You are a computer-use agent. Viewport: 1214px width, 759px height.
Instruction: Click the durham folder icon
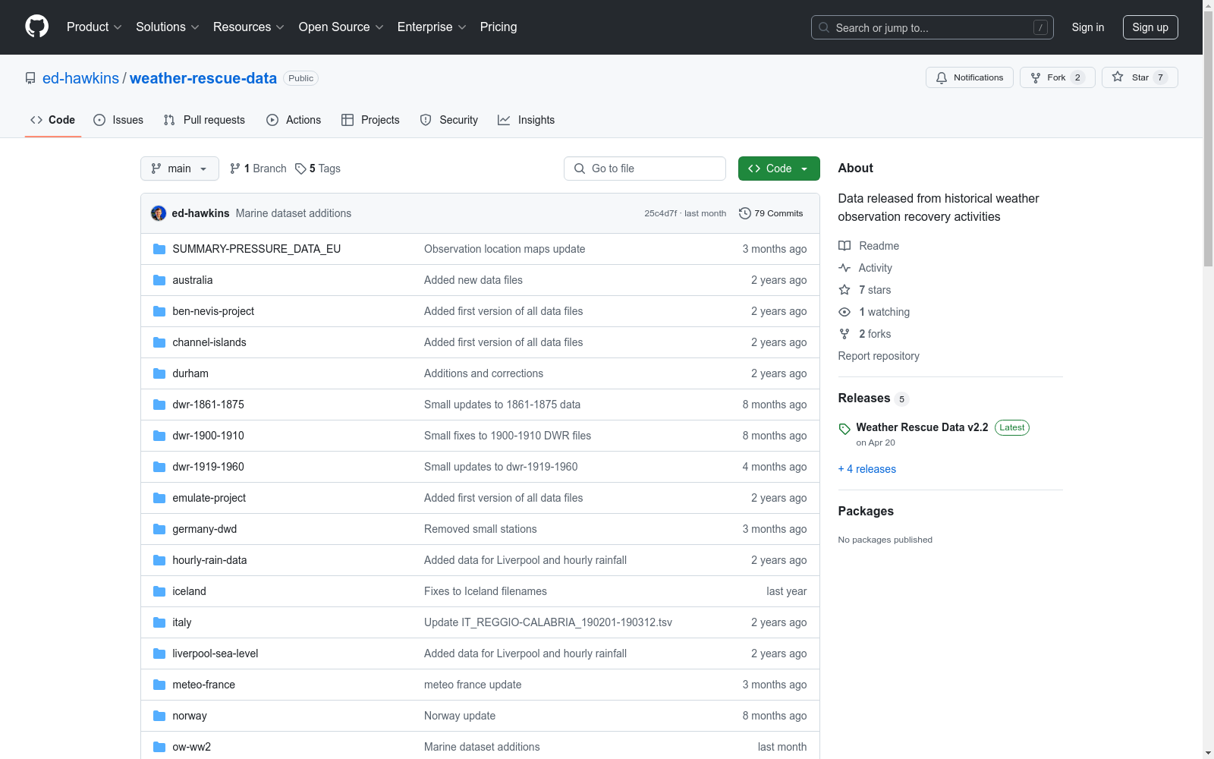[159, 373]
